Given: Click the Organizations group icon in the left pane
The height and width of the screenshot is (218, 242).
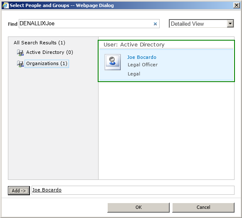Looking at the screenshot, I should pyautogui.click(x=20, y=64).
